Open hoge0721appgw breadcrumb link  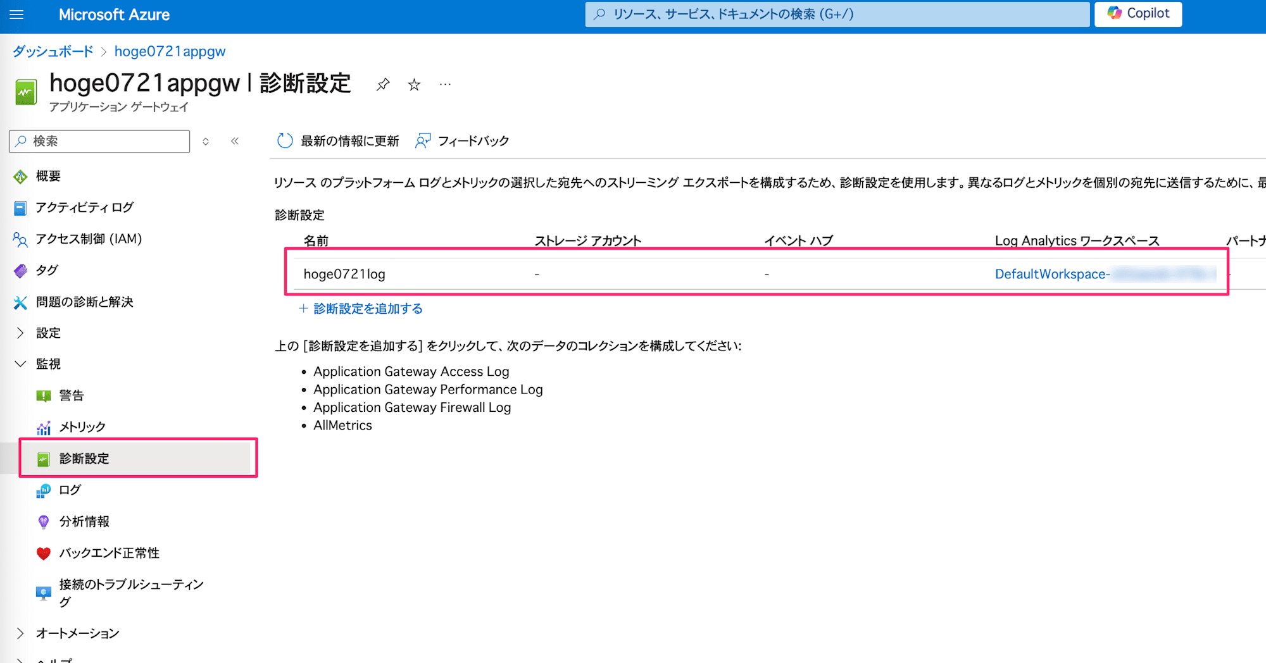tap(170, 51)
